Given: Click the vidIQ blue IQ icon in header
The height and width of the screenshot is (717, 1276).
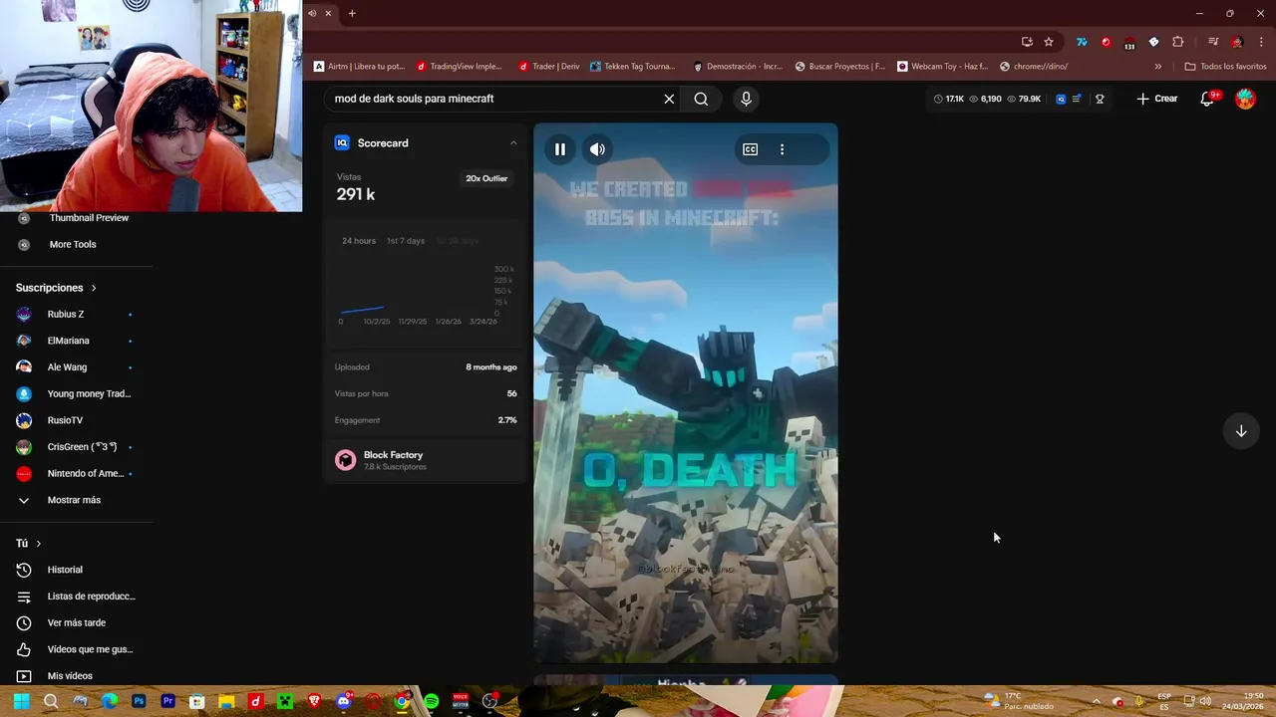Looking at the screenshot, I should (1061, 99).
